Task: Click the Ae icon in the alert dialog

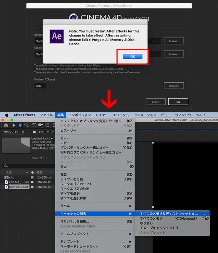Action: 57,37
